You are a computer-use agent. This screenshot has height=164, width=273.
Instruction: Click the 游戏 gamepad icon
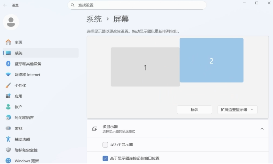point(8,128)
